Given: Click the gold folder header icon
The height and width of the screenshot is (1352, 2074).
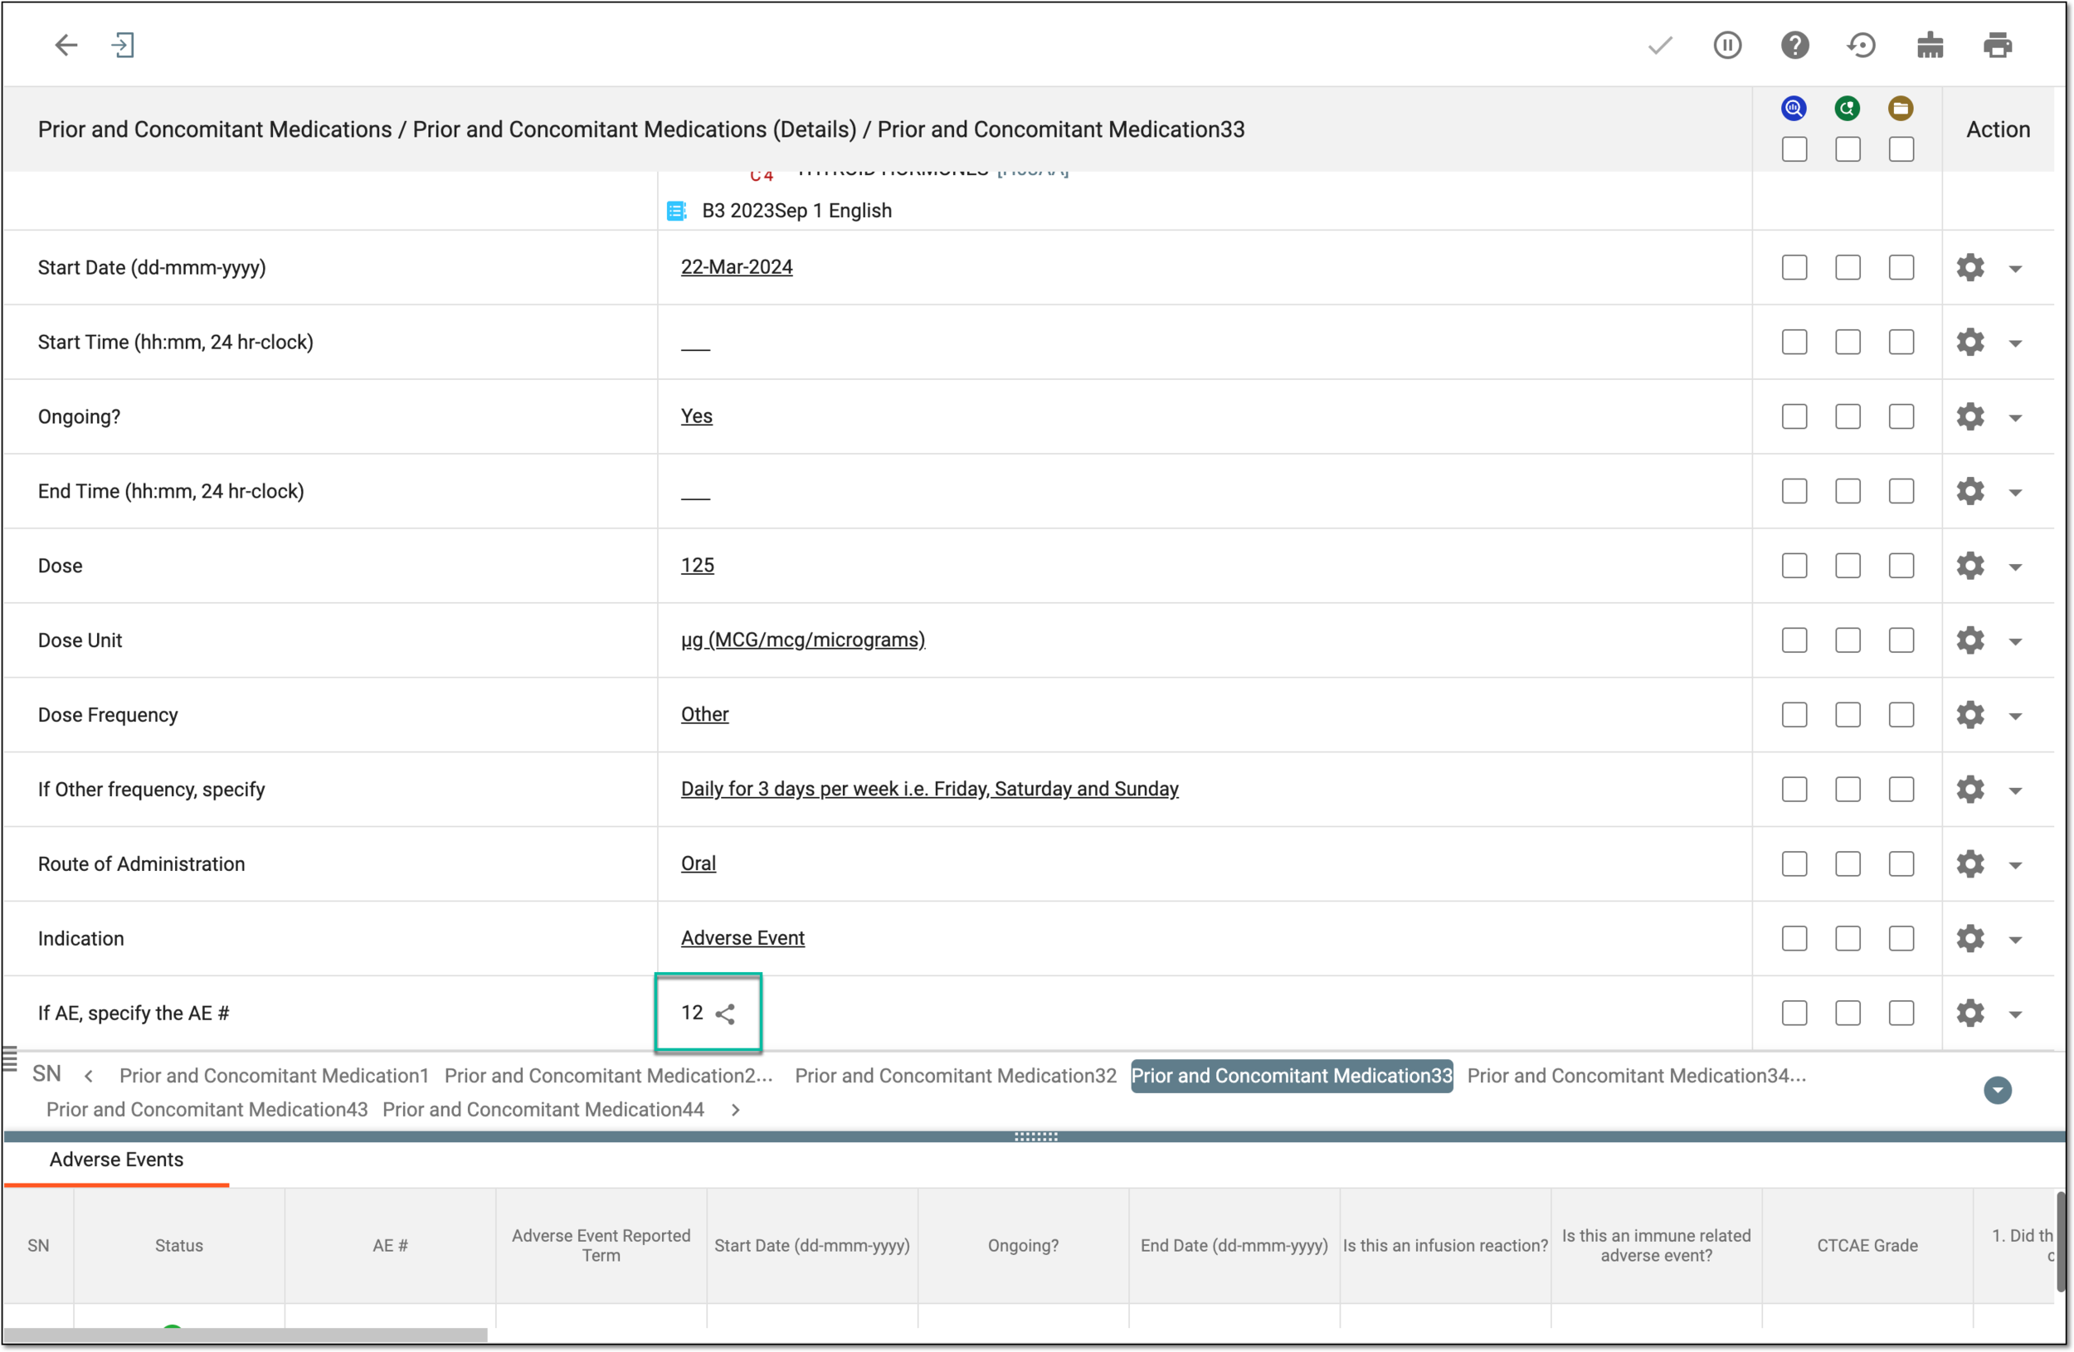Looking at the screenshot, I should [1901, 108].
